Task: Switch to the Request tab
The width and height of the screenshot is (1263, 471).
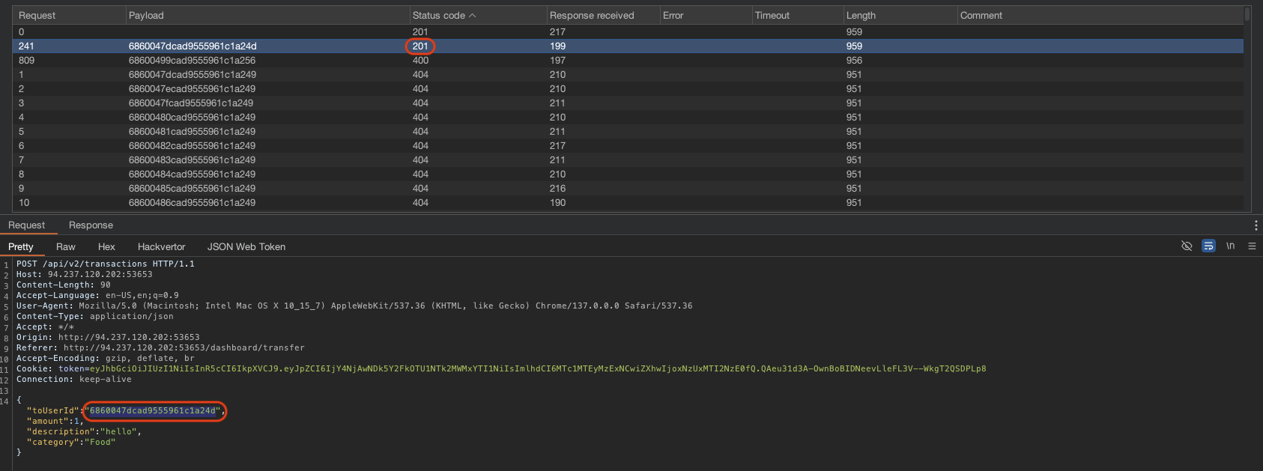Action: [x=26, y=225]
